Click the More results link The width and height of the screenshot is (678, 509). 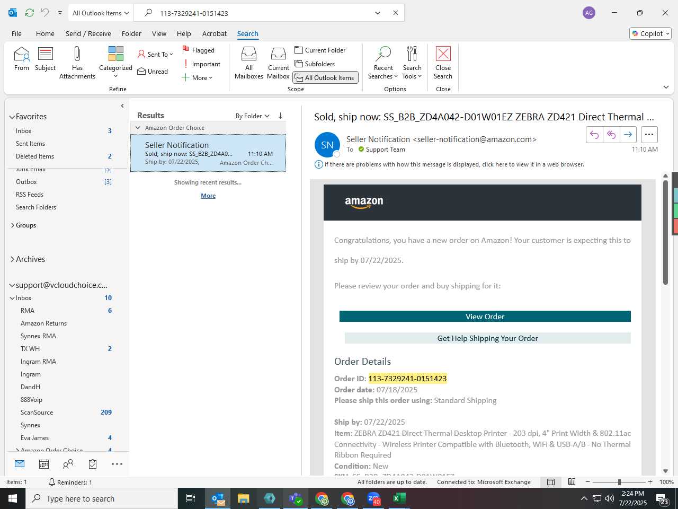[x=208, y=196]
